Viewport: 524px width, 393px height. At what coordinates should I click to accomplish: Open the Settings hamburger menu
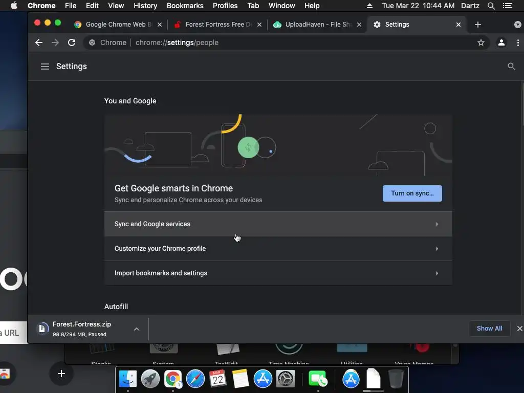click(x=45, y=67)
